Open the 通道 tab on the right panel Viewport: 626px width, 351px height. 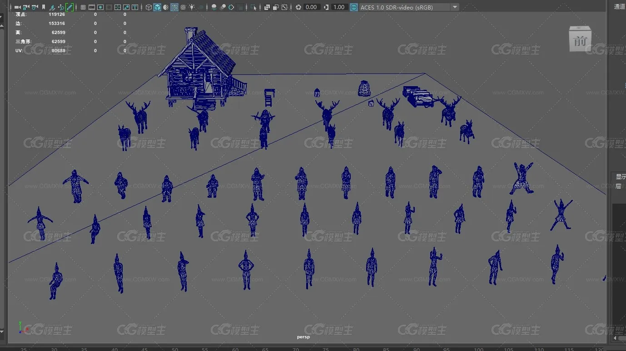pyautogui.click(x=620, y=6)
